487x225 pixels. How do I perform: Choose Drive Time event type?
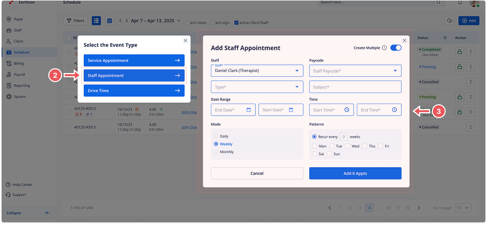pos(134,91)
